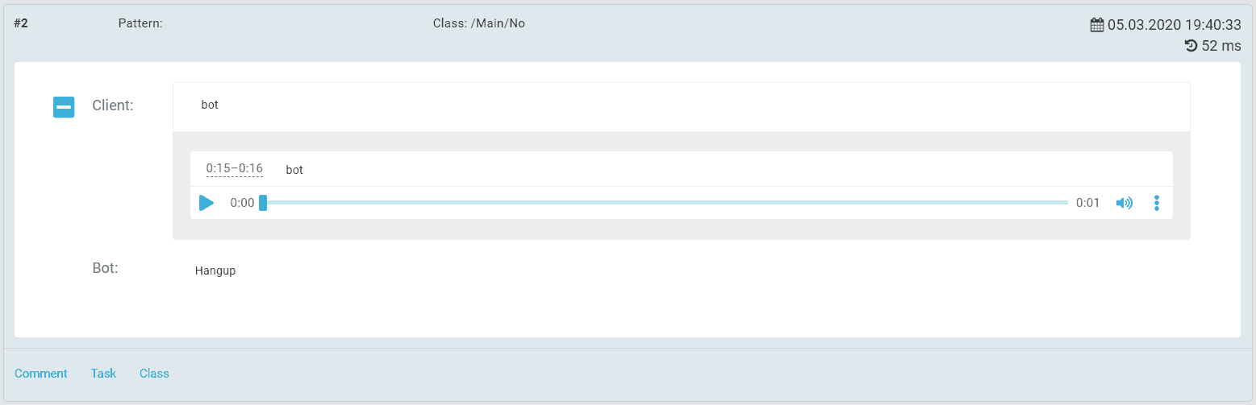Click the #2 record number
The width and height of the screenshot is (1256, 405).
pyautogui.click(x=21, y=23)
